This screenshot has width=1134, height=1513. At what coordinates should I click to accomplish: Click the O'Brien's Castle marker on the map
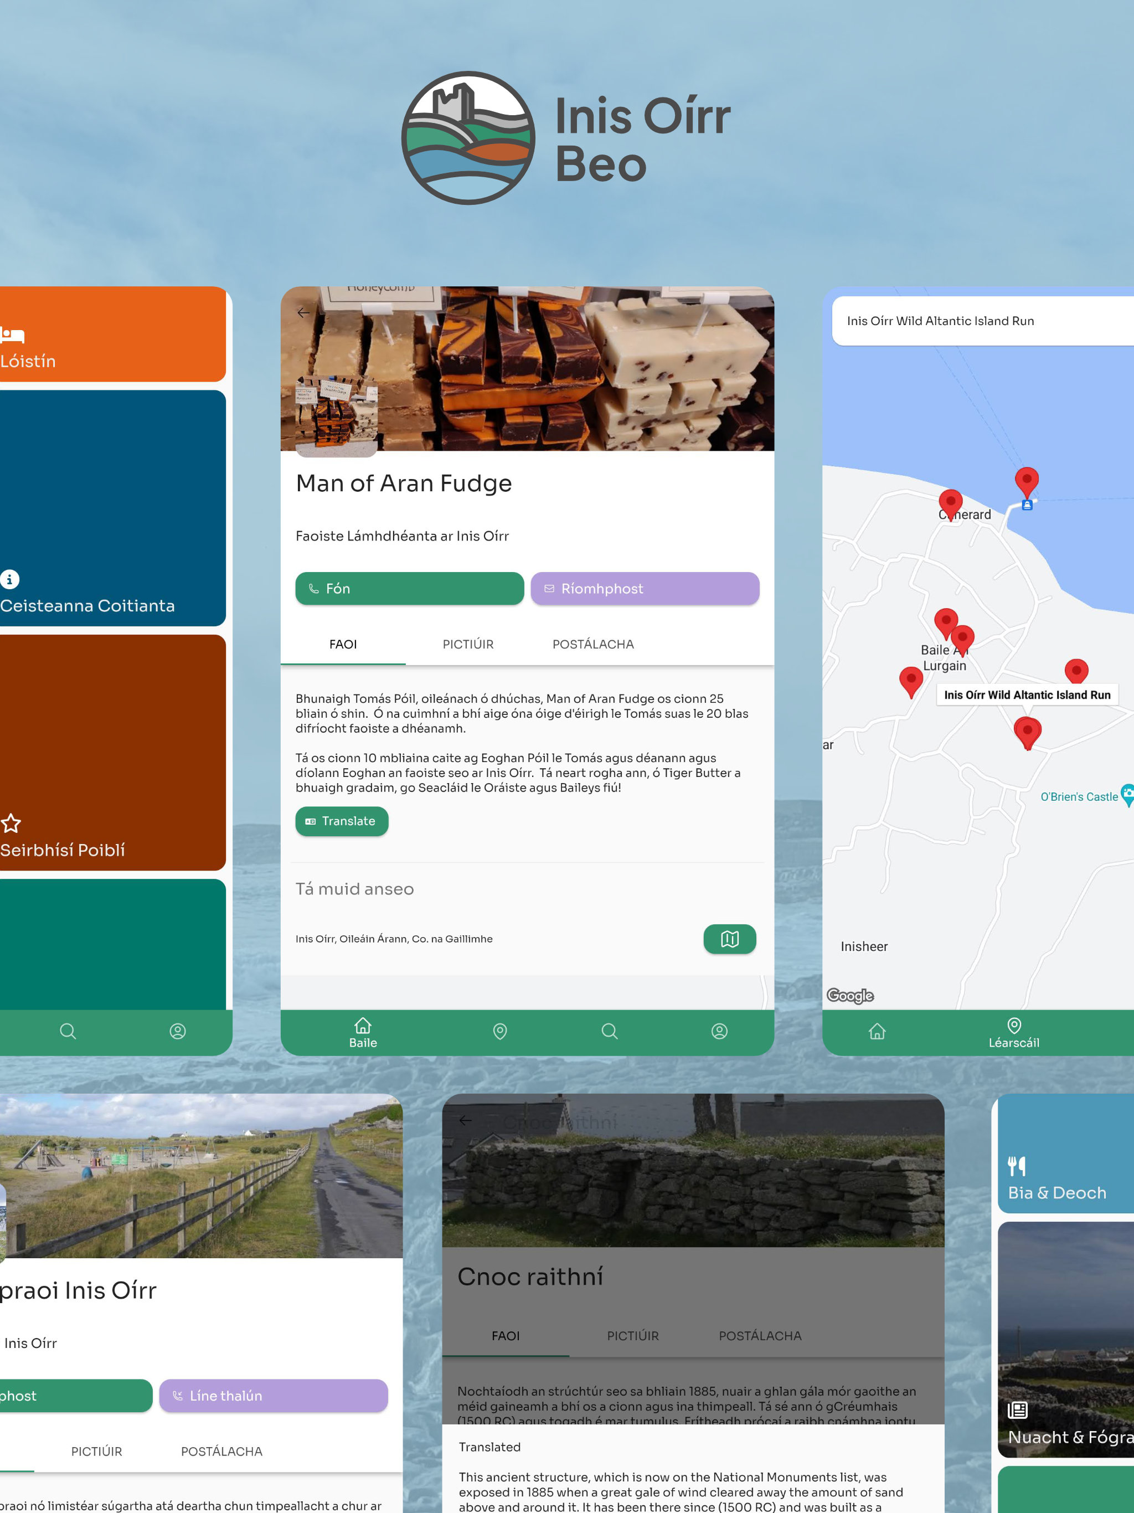pos(1127,795)
